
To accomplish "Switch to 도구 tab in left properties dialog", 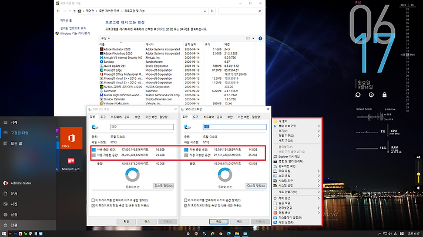I will click(x=103, y=117).
